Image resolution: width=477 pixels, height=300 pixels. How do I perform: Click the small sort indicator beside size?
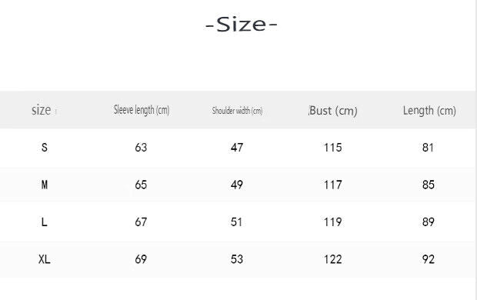coord(56,112)
